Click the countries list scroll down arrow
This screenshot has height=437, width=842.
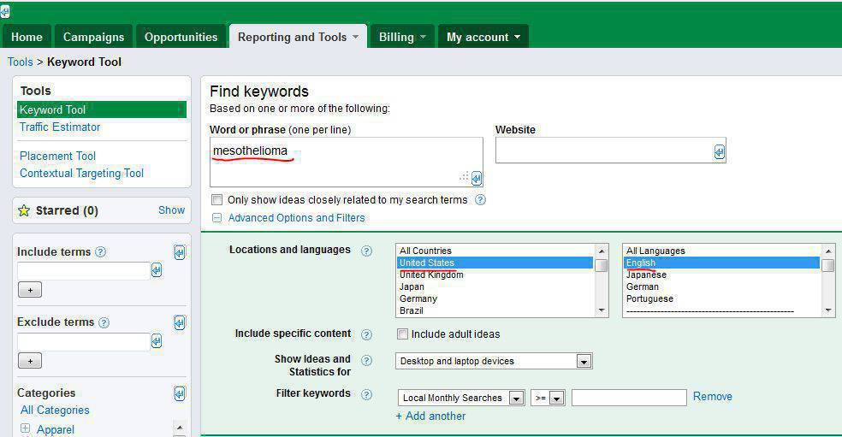click(602, 310)
